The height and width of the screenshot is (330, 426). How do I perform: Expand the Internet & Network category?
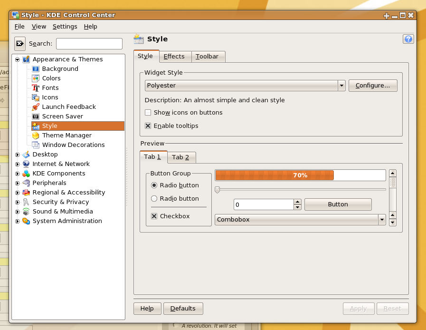(x=18, y=165)
